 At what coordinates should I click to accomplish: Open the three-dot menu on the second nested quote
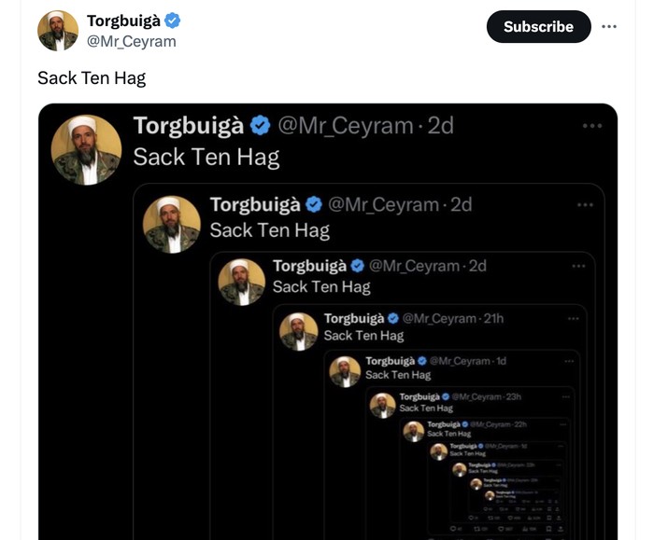coord(585,204)
